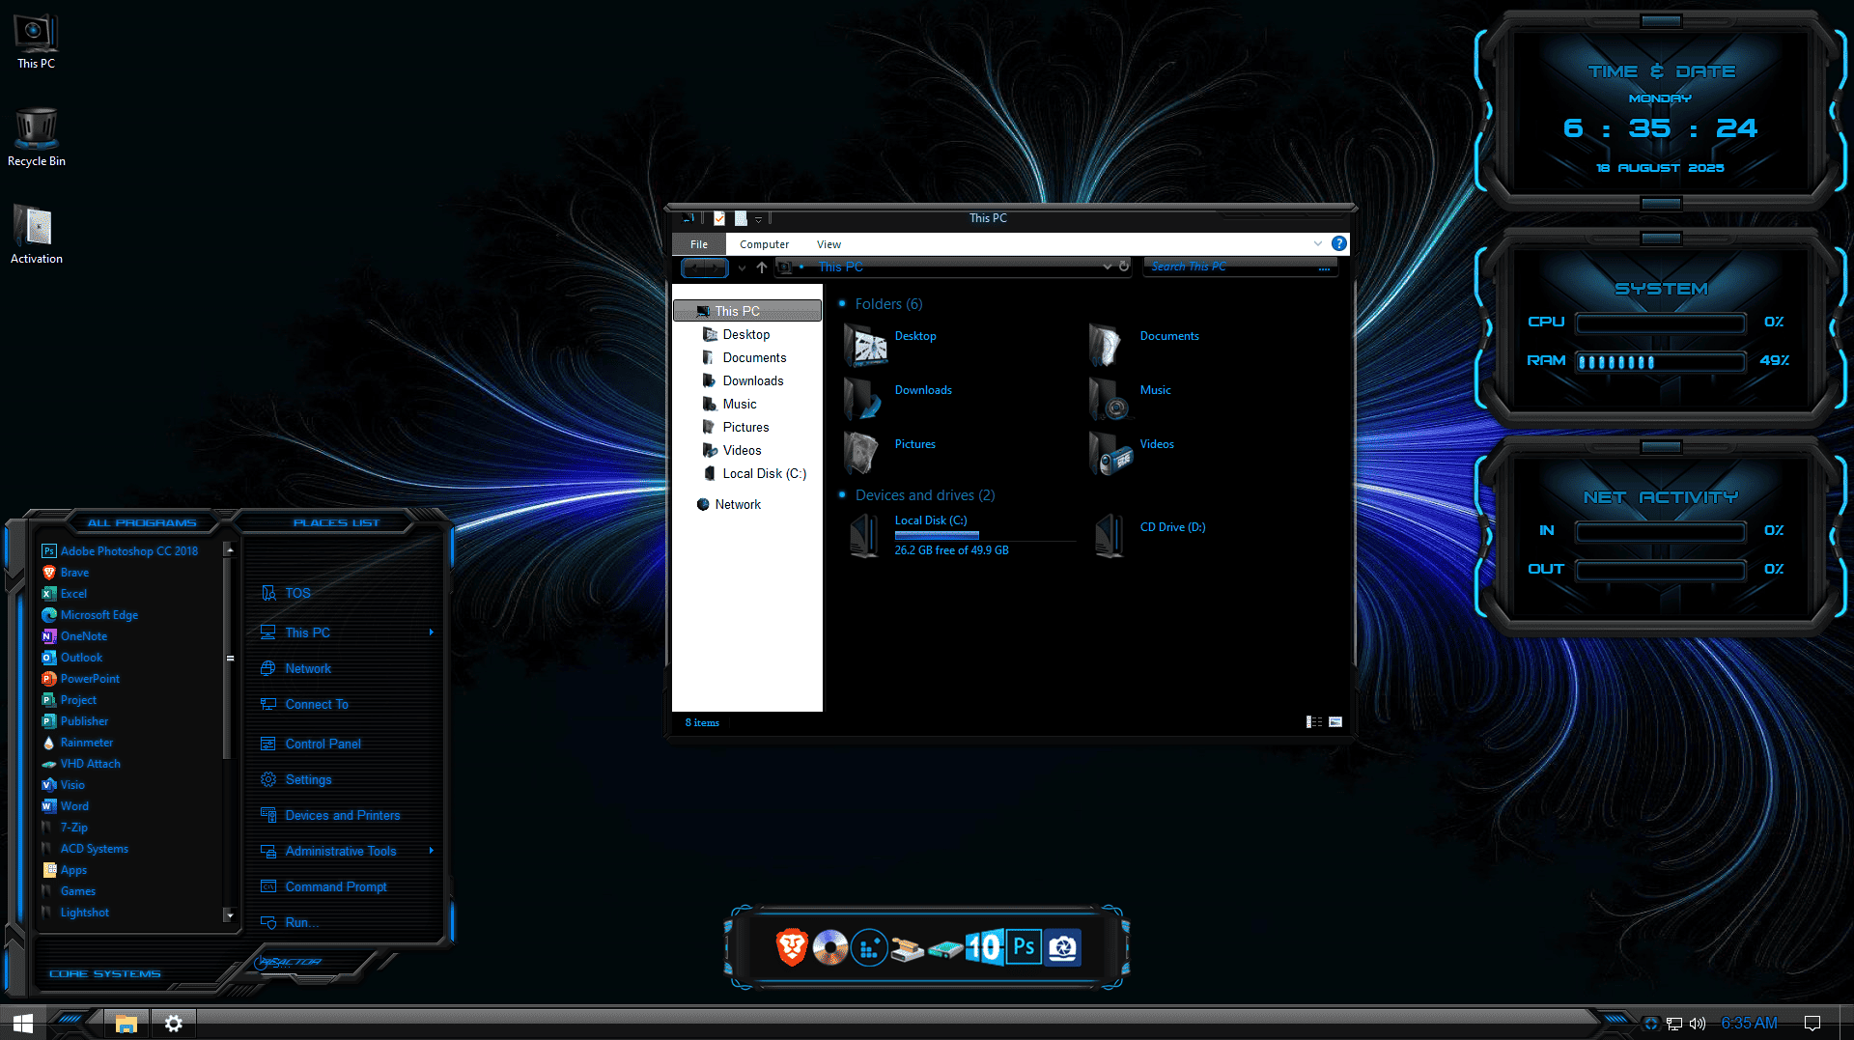Open the Activation desktop shortcut
Viewport: 1854px width, 1040px height.
click(x=36, y=236)
